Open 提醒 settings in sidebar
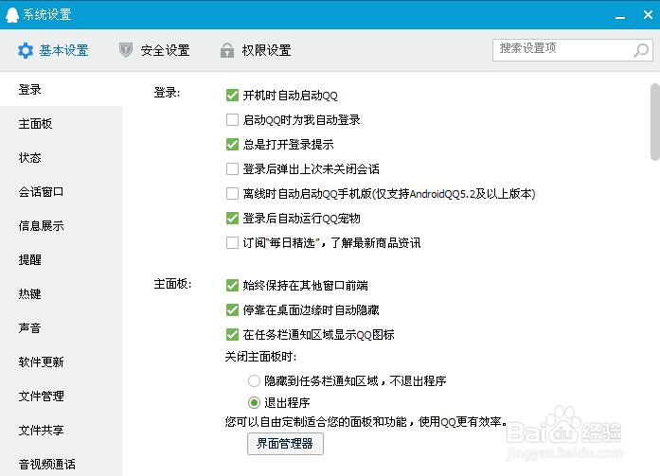This screenshot has width=660, height=476. (x=61, y=260)
